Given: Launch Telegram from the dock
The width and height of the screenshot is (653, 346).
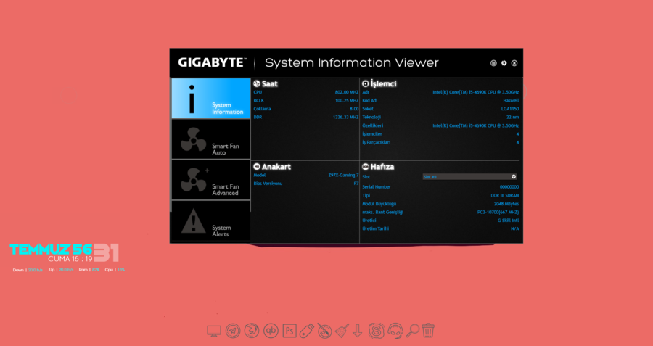Looking at the screenshot, I should 233,331.
